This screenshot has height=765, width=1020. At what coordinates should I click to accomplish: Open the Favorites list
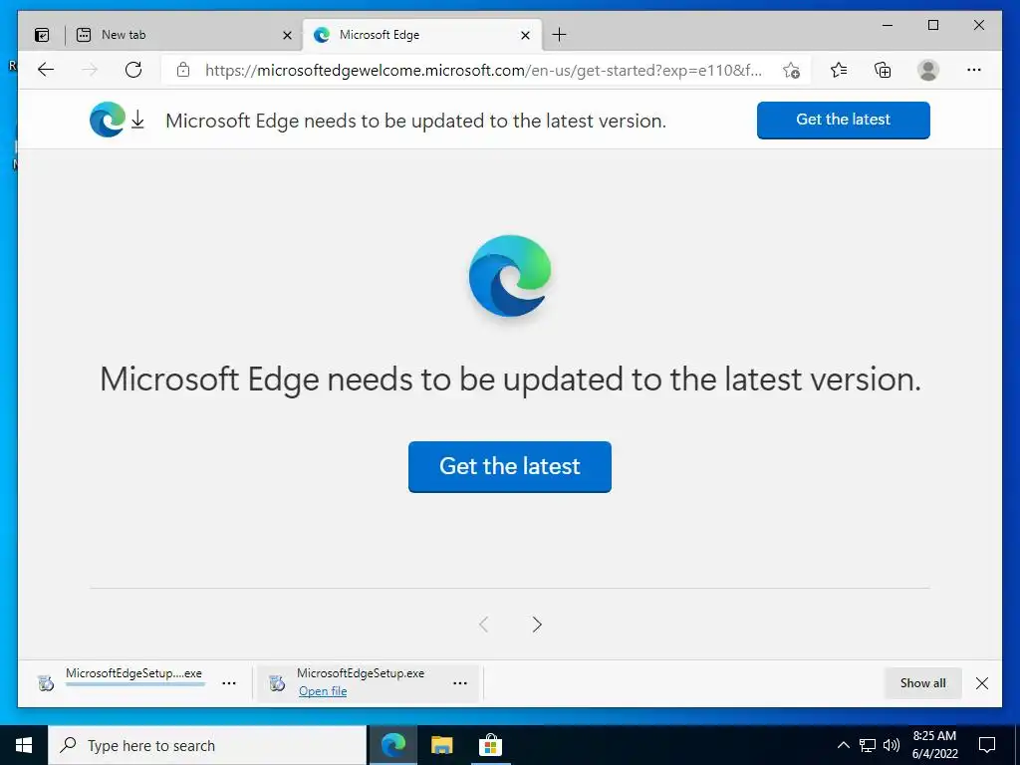839,70
